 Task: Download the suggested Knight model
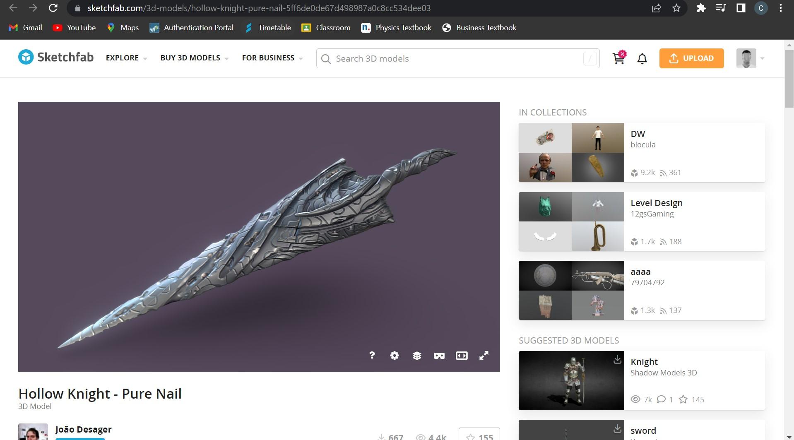click(x=617, y=360)
